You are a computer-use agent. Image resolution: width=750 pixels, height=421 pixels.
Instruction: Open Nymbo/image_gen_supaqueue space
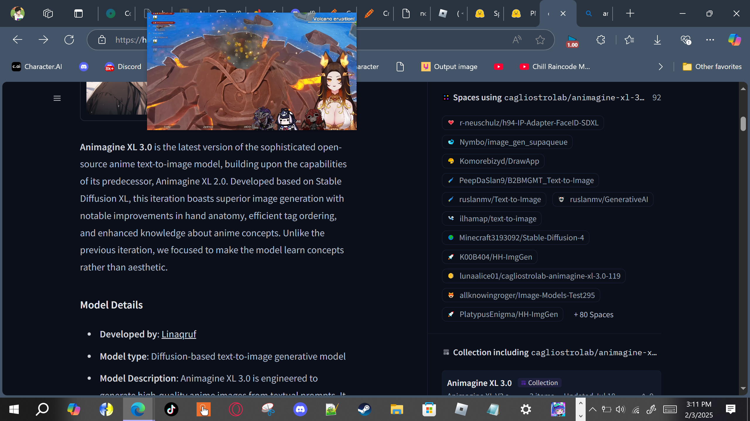(507, 142)
